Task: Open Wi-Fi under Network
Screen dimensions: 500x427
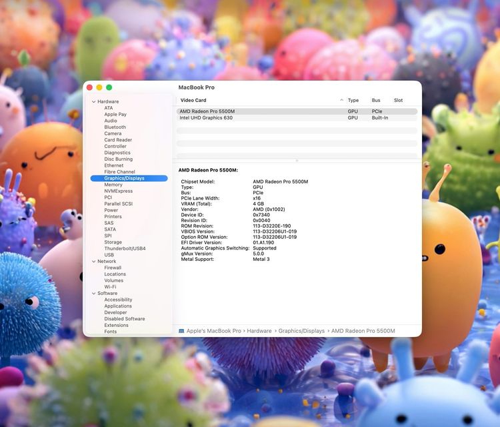Action: pos(110,287)
